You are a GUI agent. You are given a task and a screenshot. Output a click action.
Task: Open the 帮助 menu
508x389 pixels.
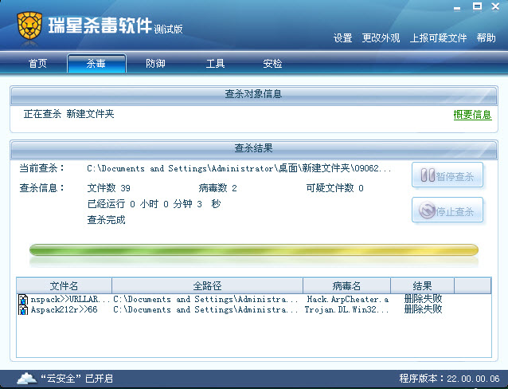point(486,38)
